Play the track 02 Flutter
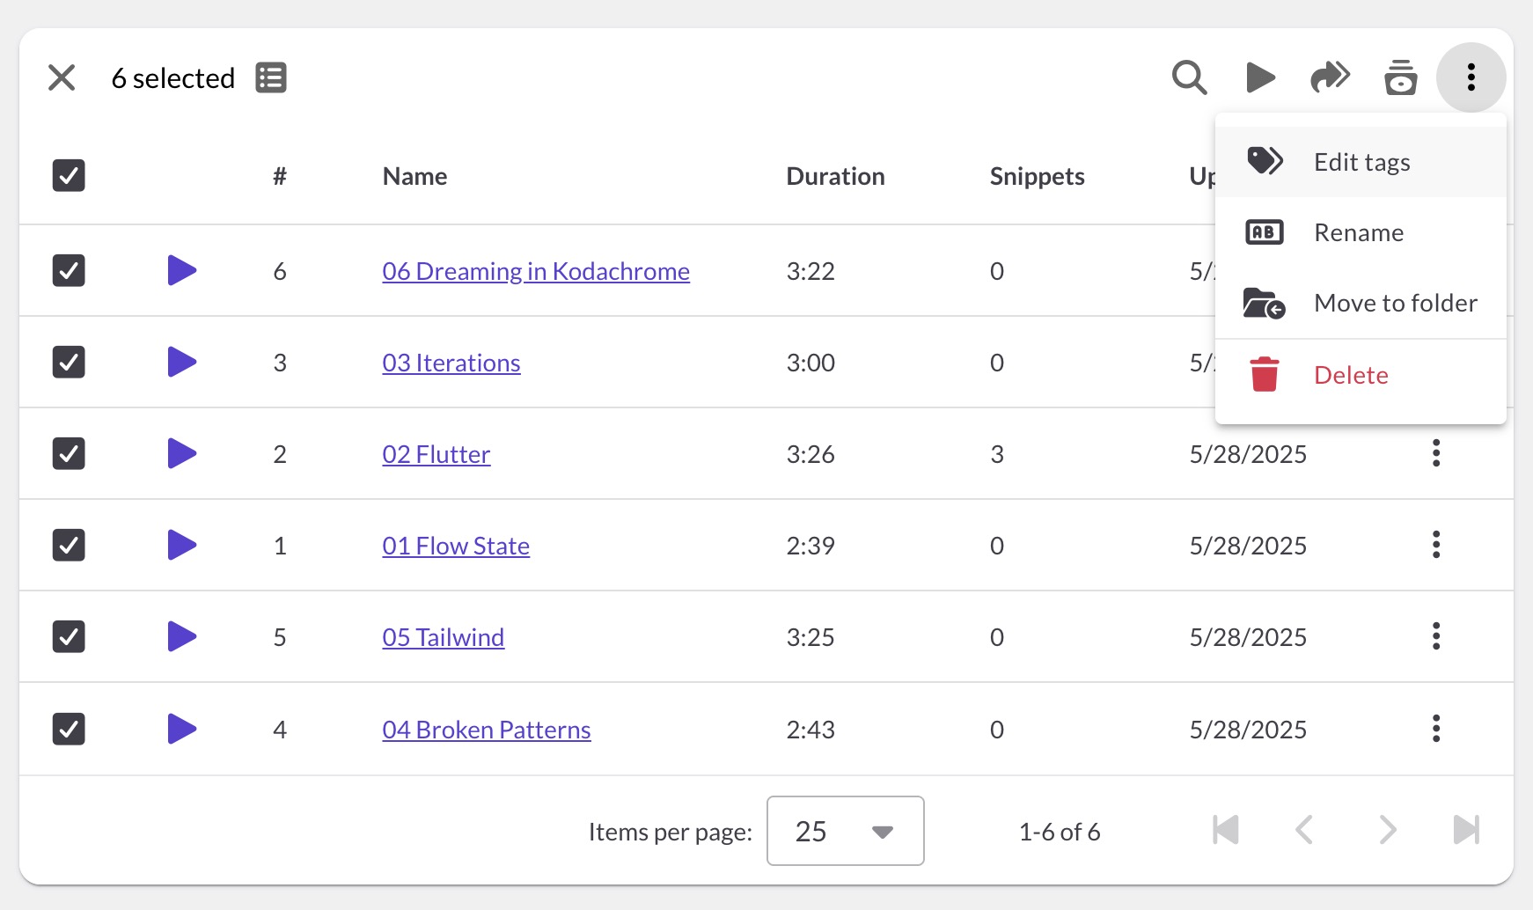Image resolution: width=1533 pixels, height=910 pixels. coord(181,454)
